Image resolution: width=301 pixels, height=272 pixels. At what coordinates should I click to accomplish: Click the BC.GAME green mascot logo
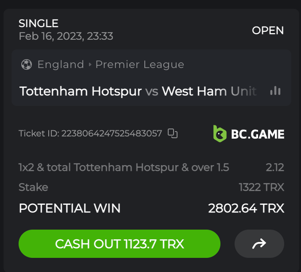click(220, 134)
